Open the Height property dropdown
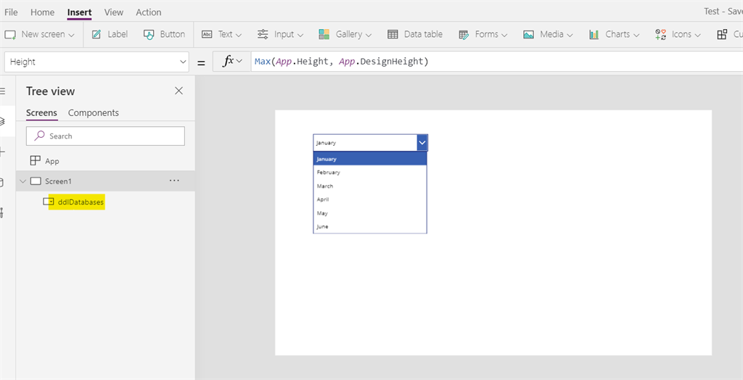 point(97,62)
